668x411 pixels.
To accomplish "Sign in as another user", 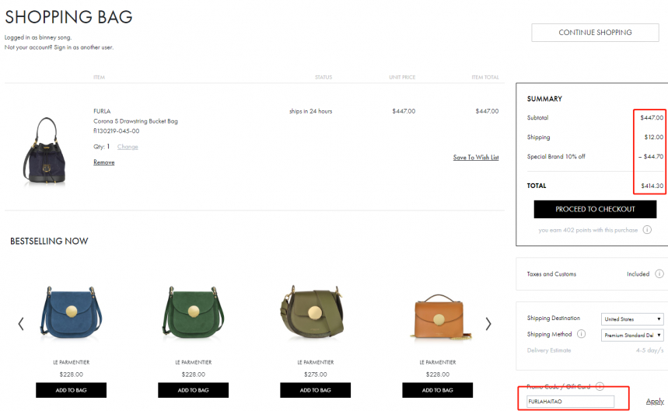I will (x=83, y=47).
